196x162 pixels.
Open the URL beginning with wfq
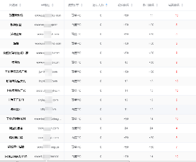[x=48, y=109]
